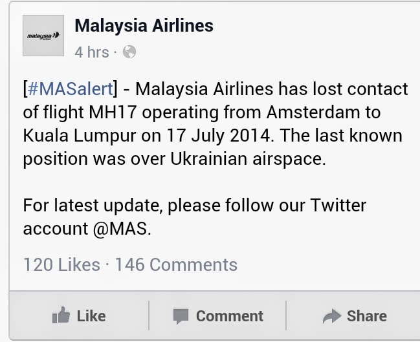
Task: Click the Like button label
Action: click(x=91, y=316)
